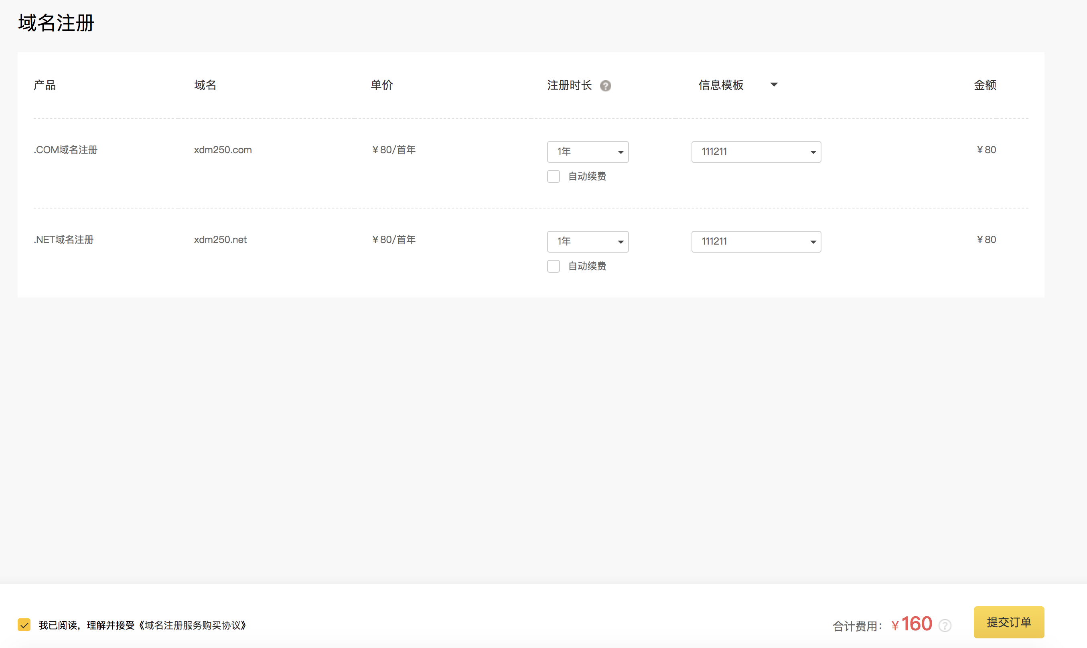Click the 注册时长 column header
The height and width of the screenshot is (648, 1087).
pos(569,85)
